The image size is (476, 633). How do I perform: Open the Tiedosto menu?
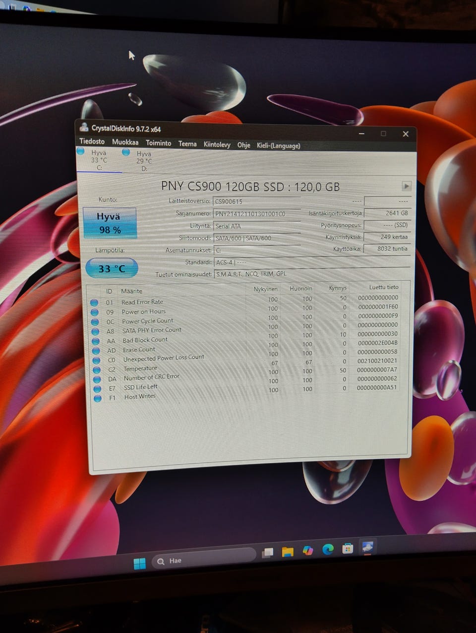(92, 141)
